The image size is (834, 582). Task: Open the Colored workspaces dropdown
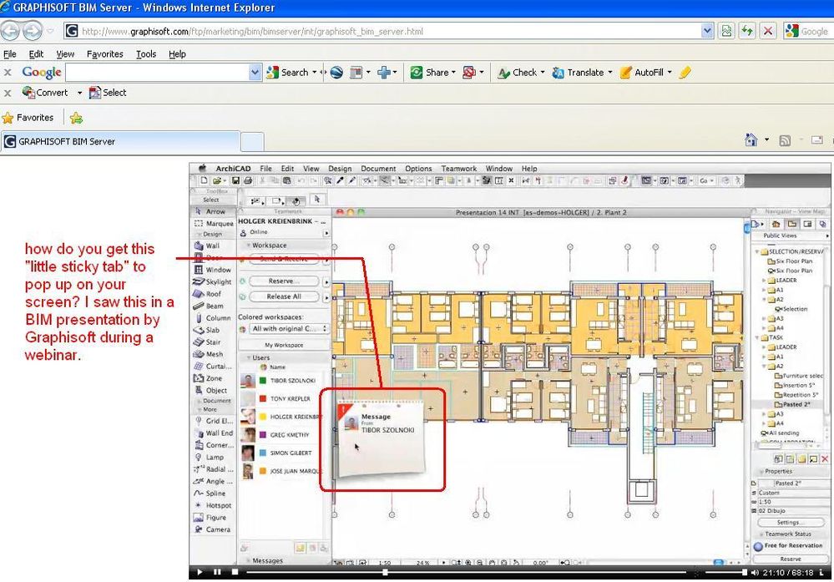287,326
